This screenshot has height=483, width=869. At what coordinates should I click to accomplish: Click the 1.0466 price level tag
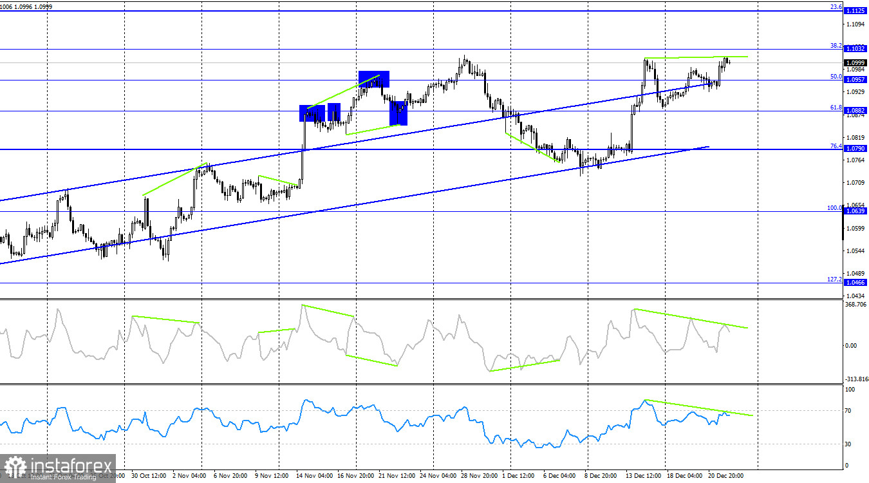click(x=855, y=282)
